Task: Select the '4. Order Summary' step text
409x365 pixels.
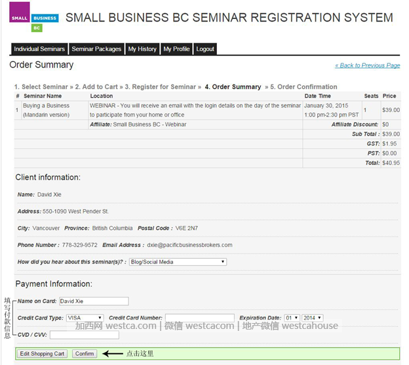Action: (233, 86)
